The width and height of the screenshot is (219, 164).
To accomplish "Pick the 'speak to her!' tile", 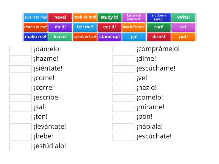I will click(85, 37).
